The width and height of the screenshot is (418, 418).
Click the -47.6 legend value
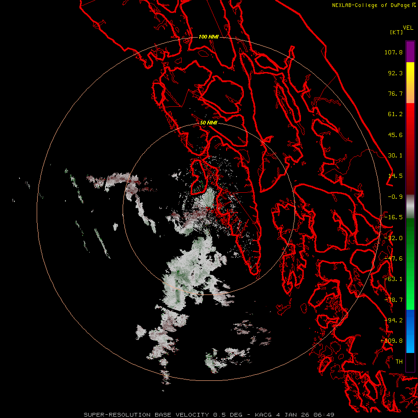click(x=393, y=259)
